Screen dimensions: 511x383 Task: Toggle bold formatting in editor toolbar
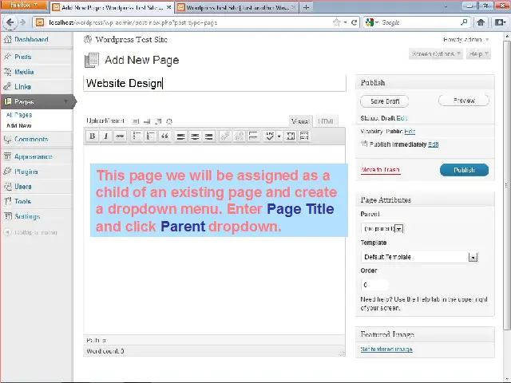92,136
